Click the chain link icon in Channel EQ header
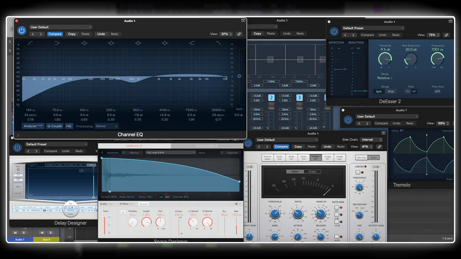The width and height of the screenshot is (461, 259). click(x=239, y=34)
